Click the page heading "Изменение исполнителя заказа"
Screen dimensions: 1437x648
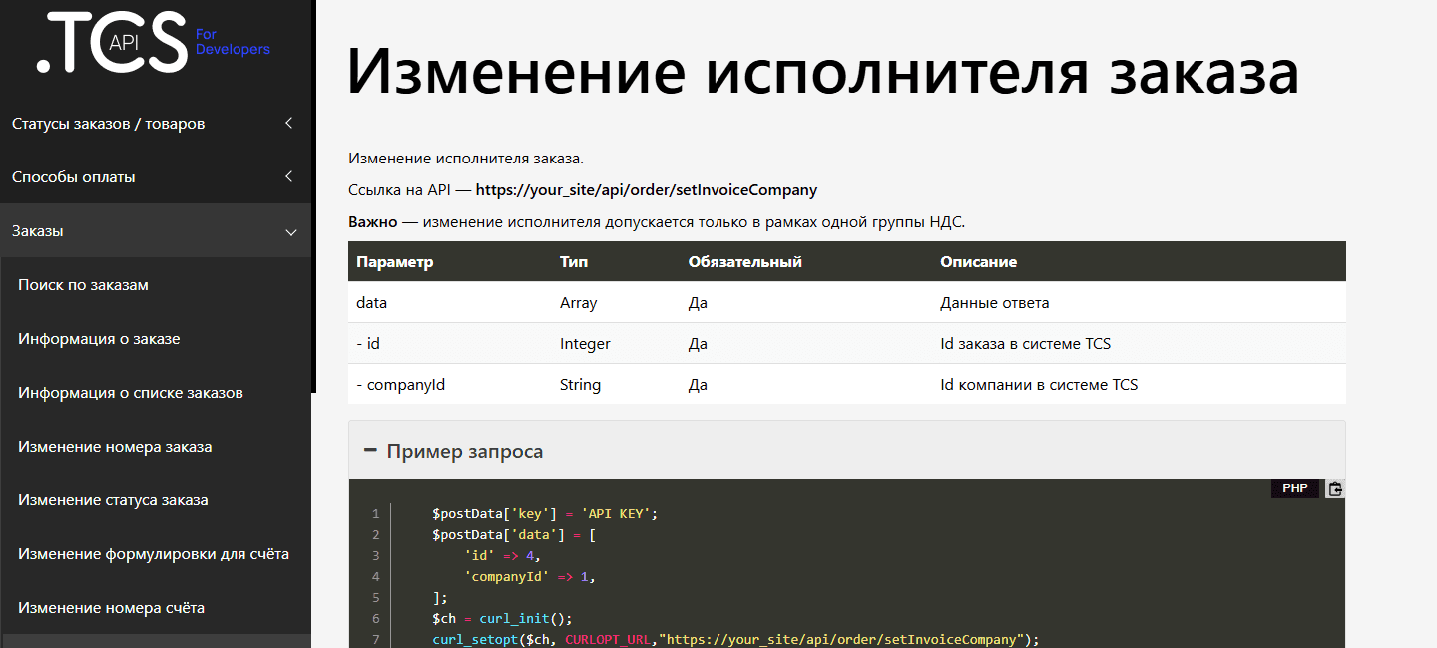click(822, 72)
